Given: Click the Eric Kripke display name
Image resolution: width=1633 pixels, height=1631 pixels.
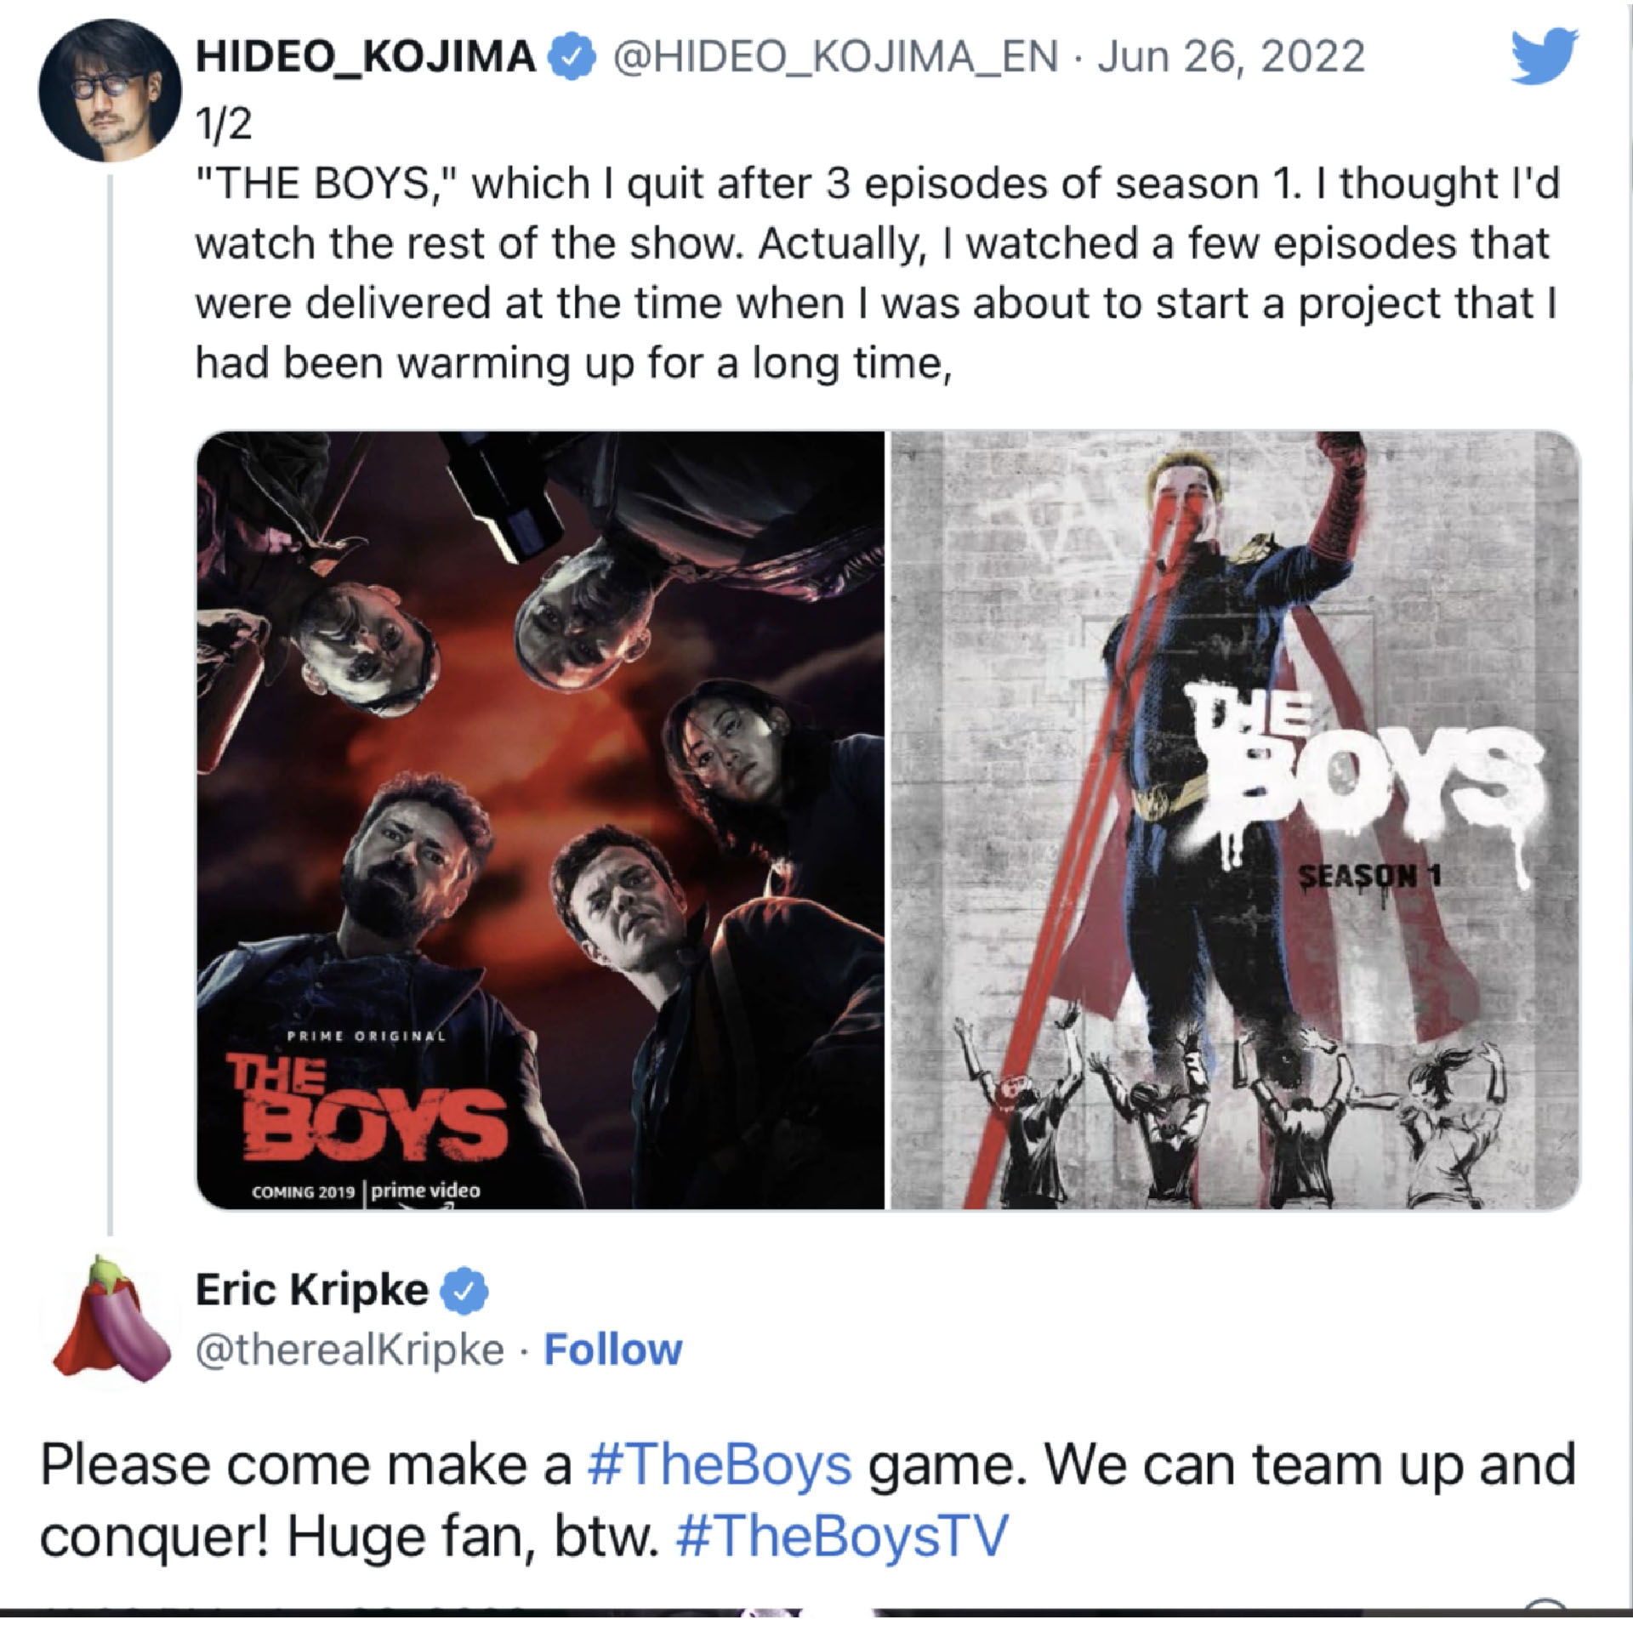Looking at the screenshot, I should tap(312, 1291).
